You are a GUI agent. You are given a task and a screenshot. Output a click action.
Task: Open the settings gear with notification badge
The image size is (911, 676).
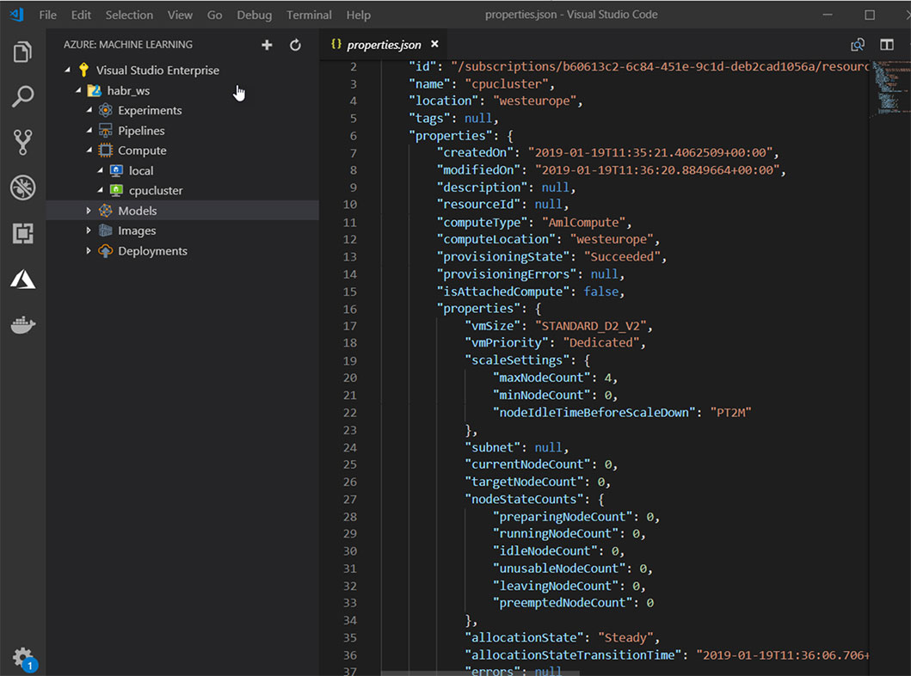coord(23,656)
